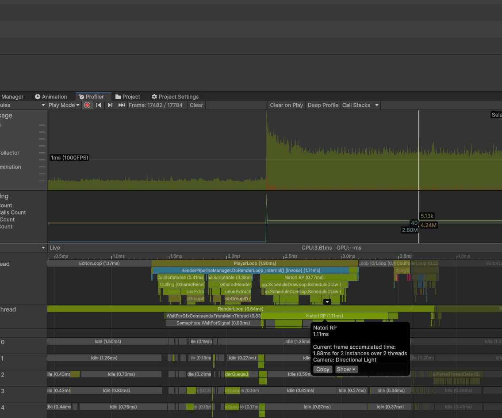Step to the next frame
The width and height of the screenshot is (502, 418).
point(110,105)
